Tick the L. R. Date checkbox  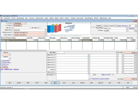point(12,25)
